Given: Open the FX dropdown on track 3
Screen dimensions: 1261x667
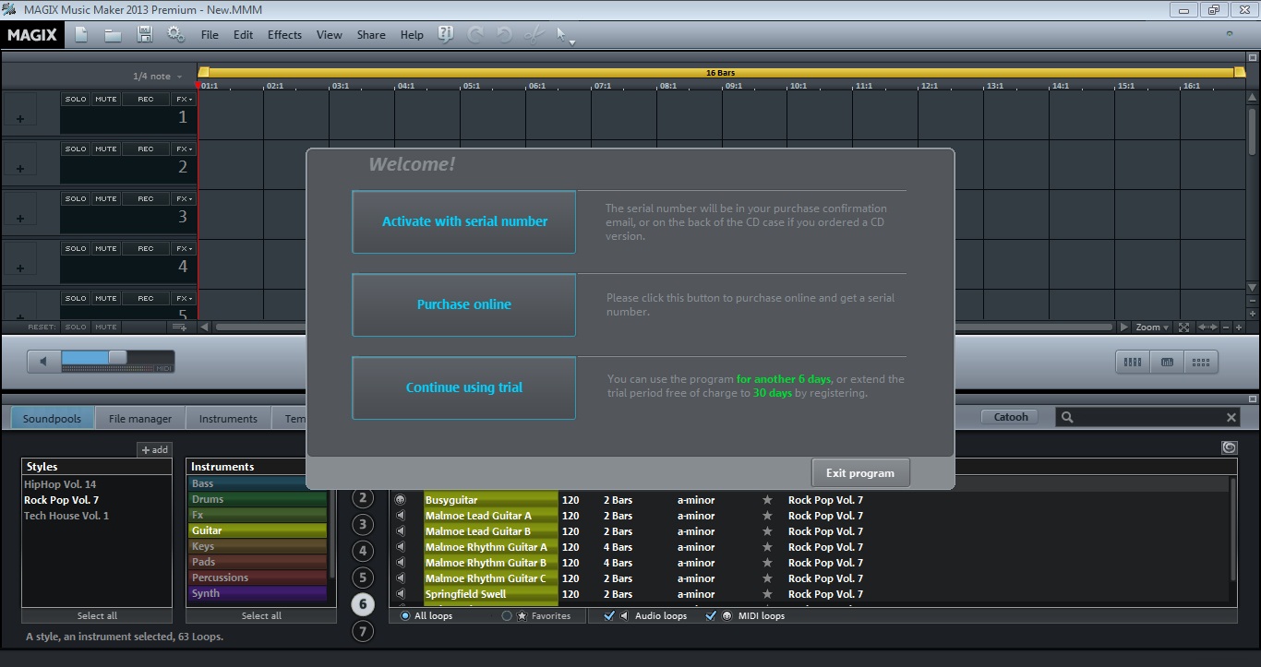Looking at the screenshot, I should pos(184,198).
